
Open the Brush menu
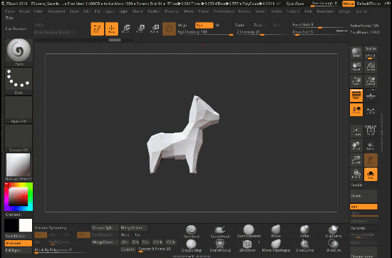pos(24,11)
